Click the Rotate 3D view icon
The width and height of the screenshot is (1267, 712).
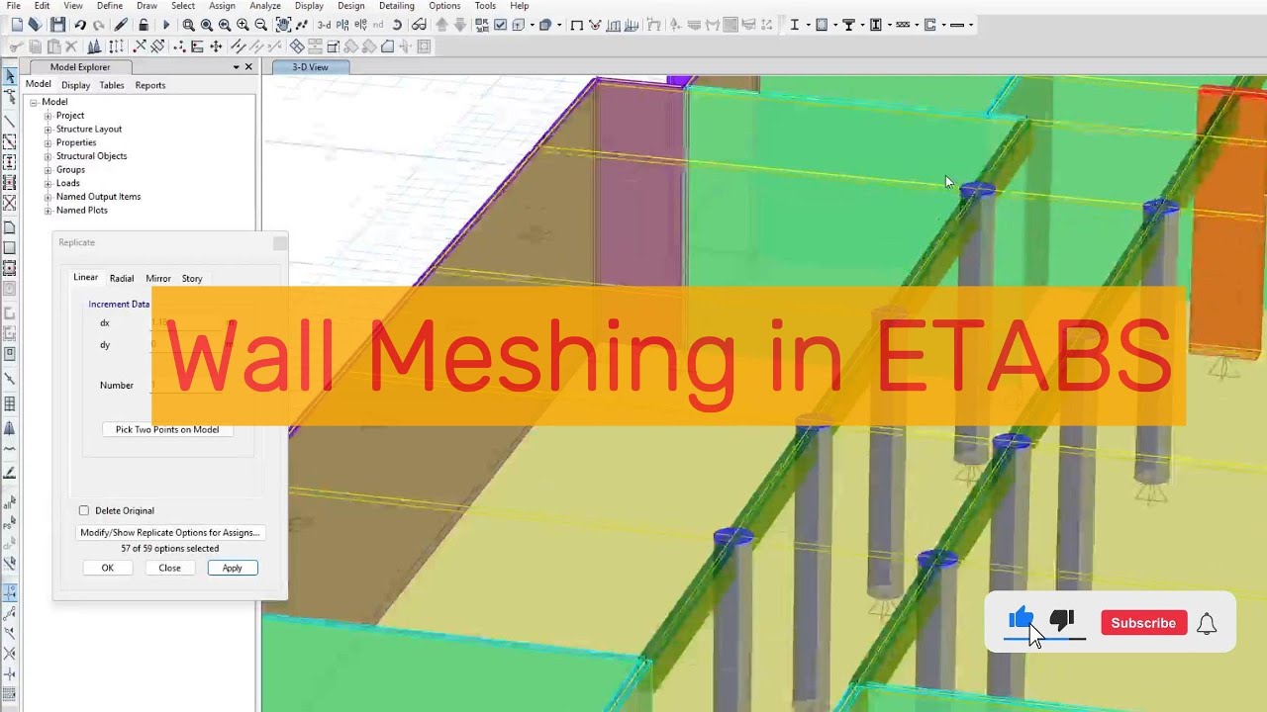(397, 25)
